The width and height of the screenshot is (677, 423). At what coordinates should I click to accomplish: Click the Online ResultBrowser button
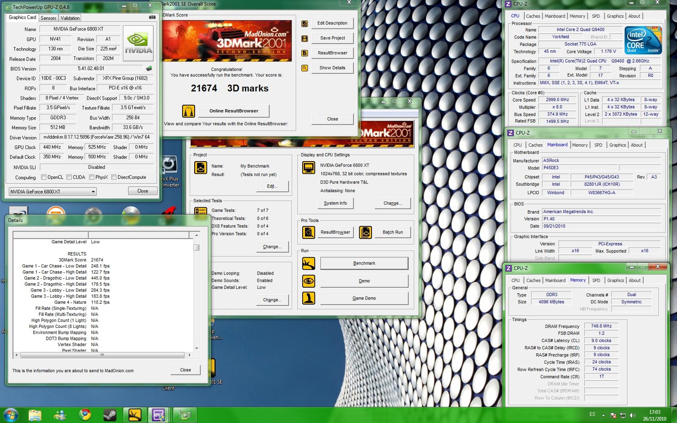coord(234,111)
